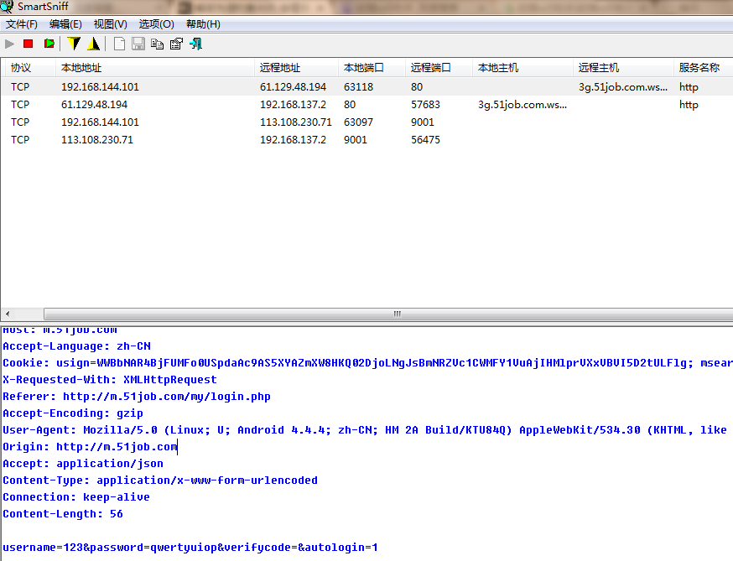
Task: Open the 文件(F) menu
Action: click(22, 24)
